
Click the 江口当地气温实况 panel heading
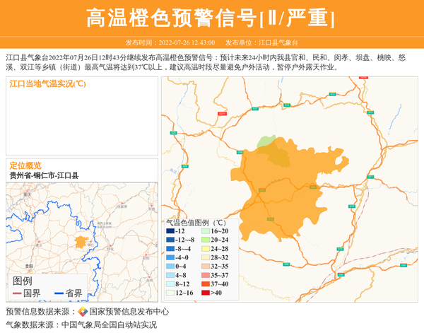click(x=48, y=83)
